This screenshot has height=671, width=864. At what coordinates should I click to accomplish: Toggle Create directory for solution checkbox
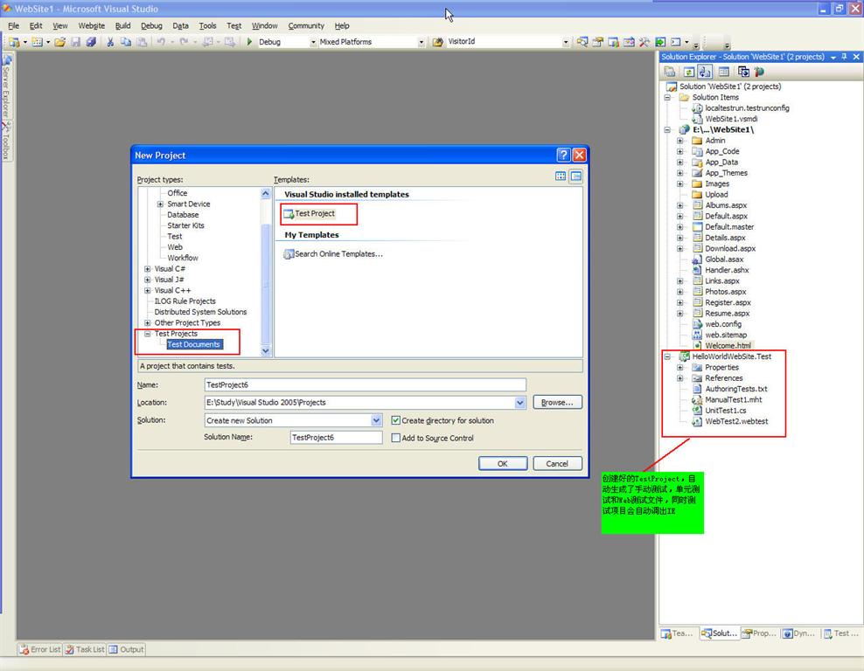pyautogui.click(x=395, y=420)
